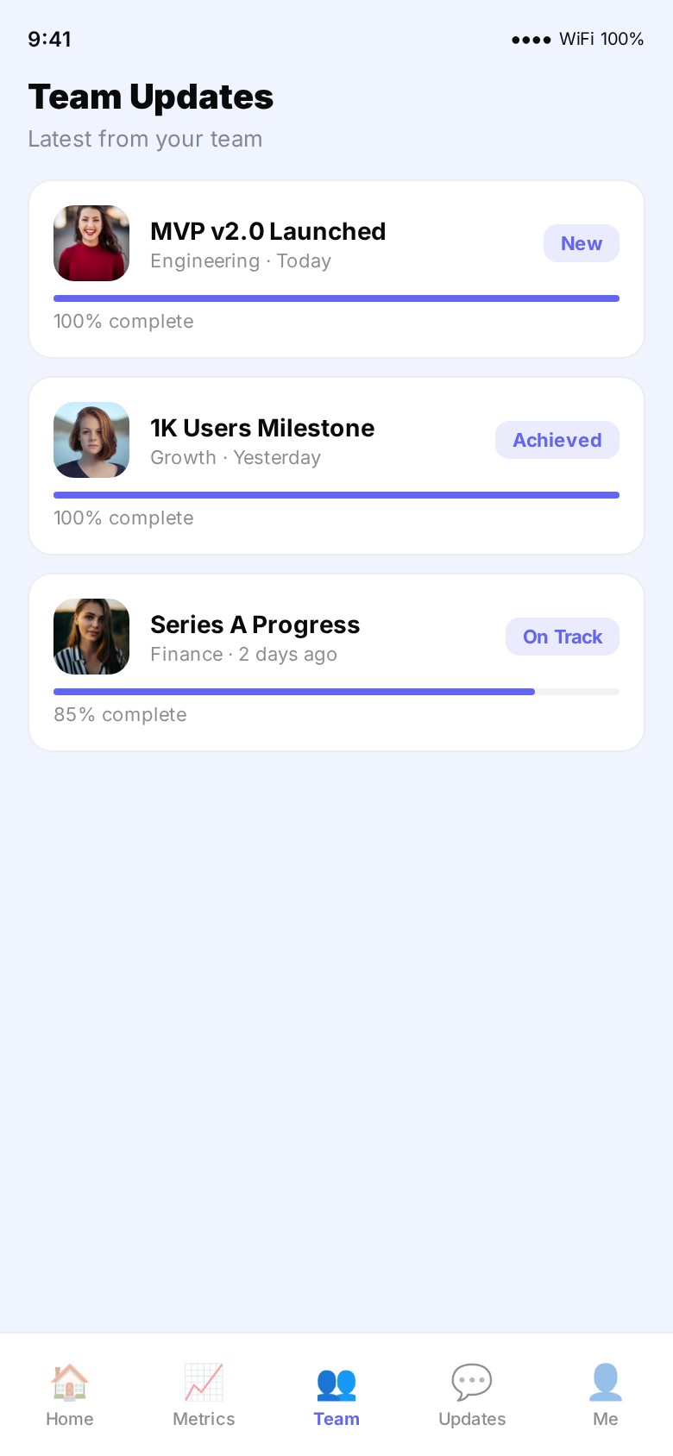Open the Metrics chart icon
This screenshot has height=1456, width=673.
[204, 1382]
